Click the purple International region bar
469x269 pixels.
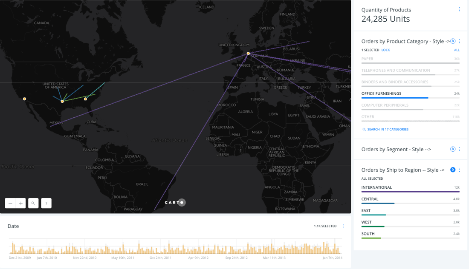coord(410,192)
